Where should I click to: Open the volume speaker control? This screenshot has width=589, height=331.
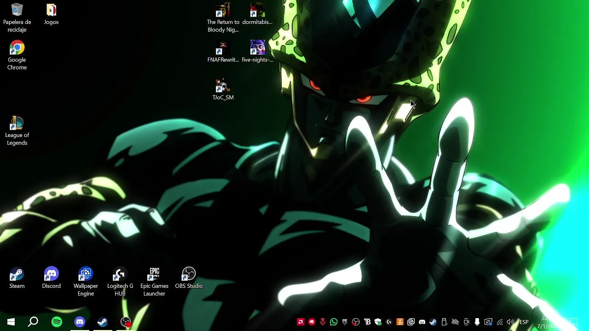(x=510, y=322)
